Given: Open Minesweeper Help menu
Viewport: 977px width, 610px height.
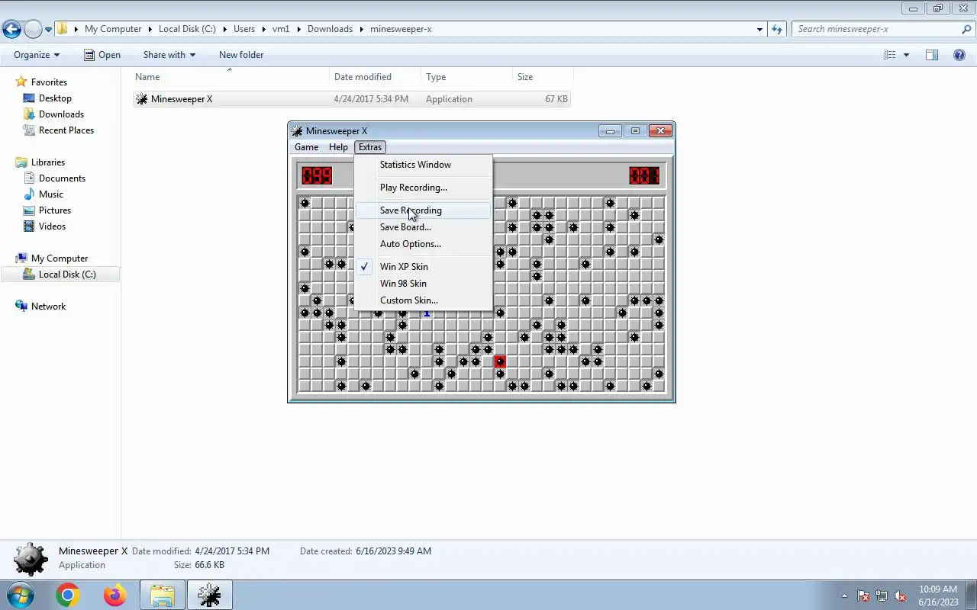Looking at the screenshot, I should click(338, 147).
